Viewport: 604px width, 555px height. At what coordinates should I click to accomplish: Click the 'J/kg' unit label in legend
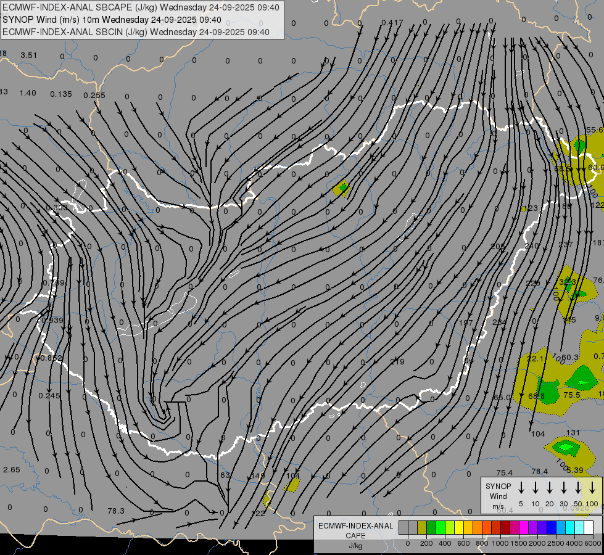[355, 546]
